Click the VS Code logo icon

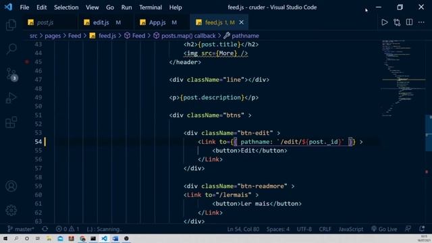coord(8,7)
